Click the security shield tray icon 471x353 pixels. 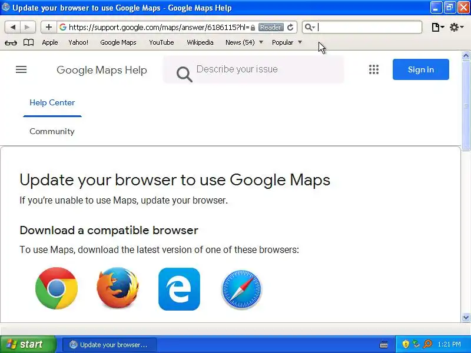[406, 344]
